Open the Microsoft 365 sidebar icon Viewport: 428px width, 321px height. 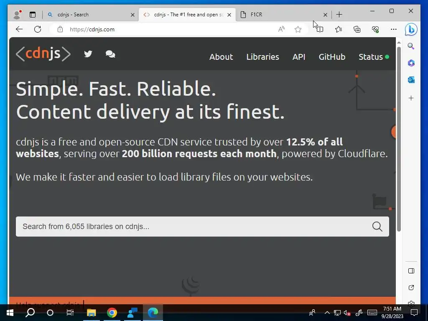point(411,63)
